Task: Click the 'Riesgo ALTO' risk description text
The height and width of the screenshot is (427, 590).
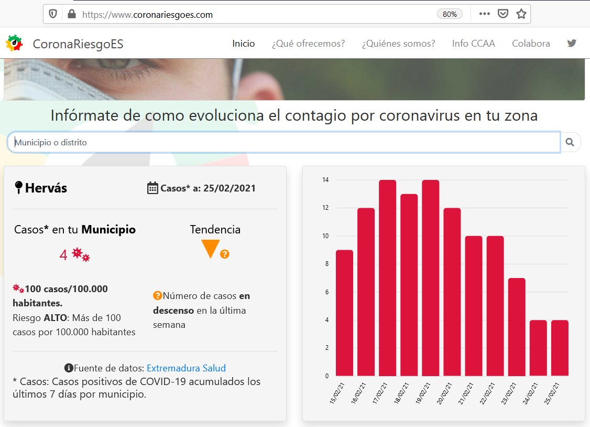Action: point(74,325)
